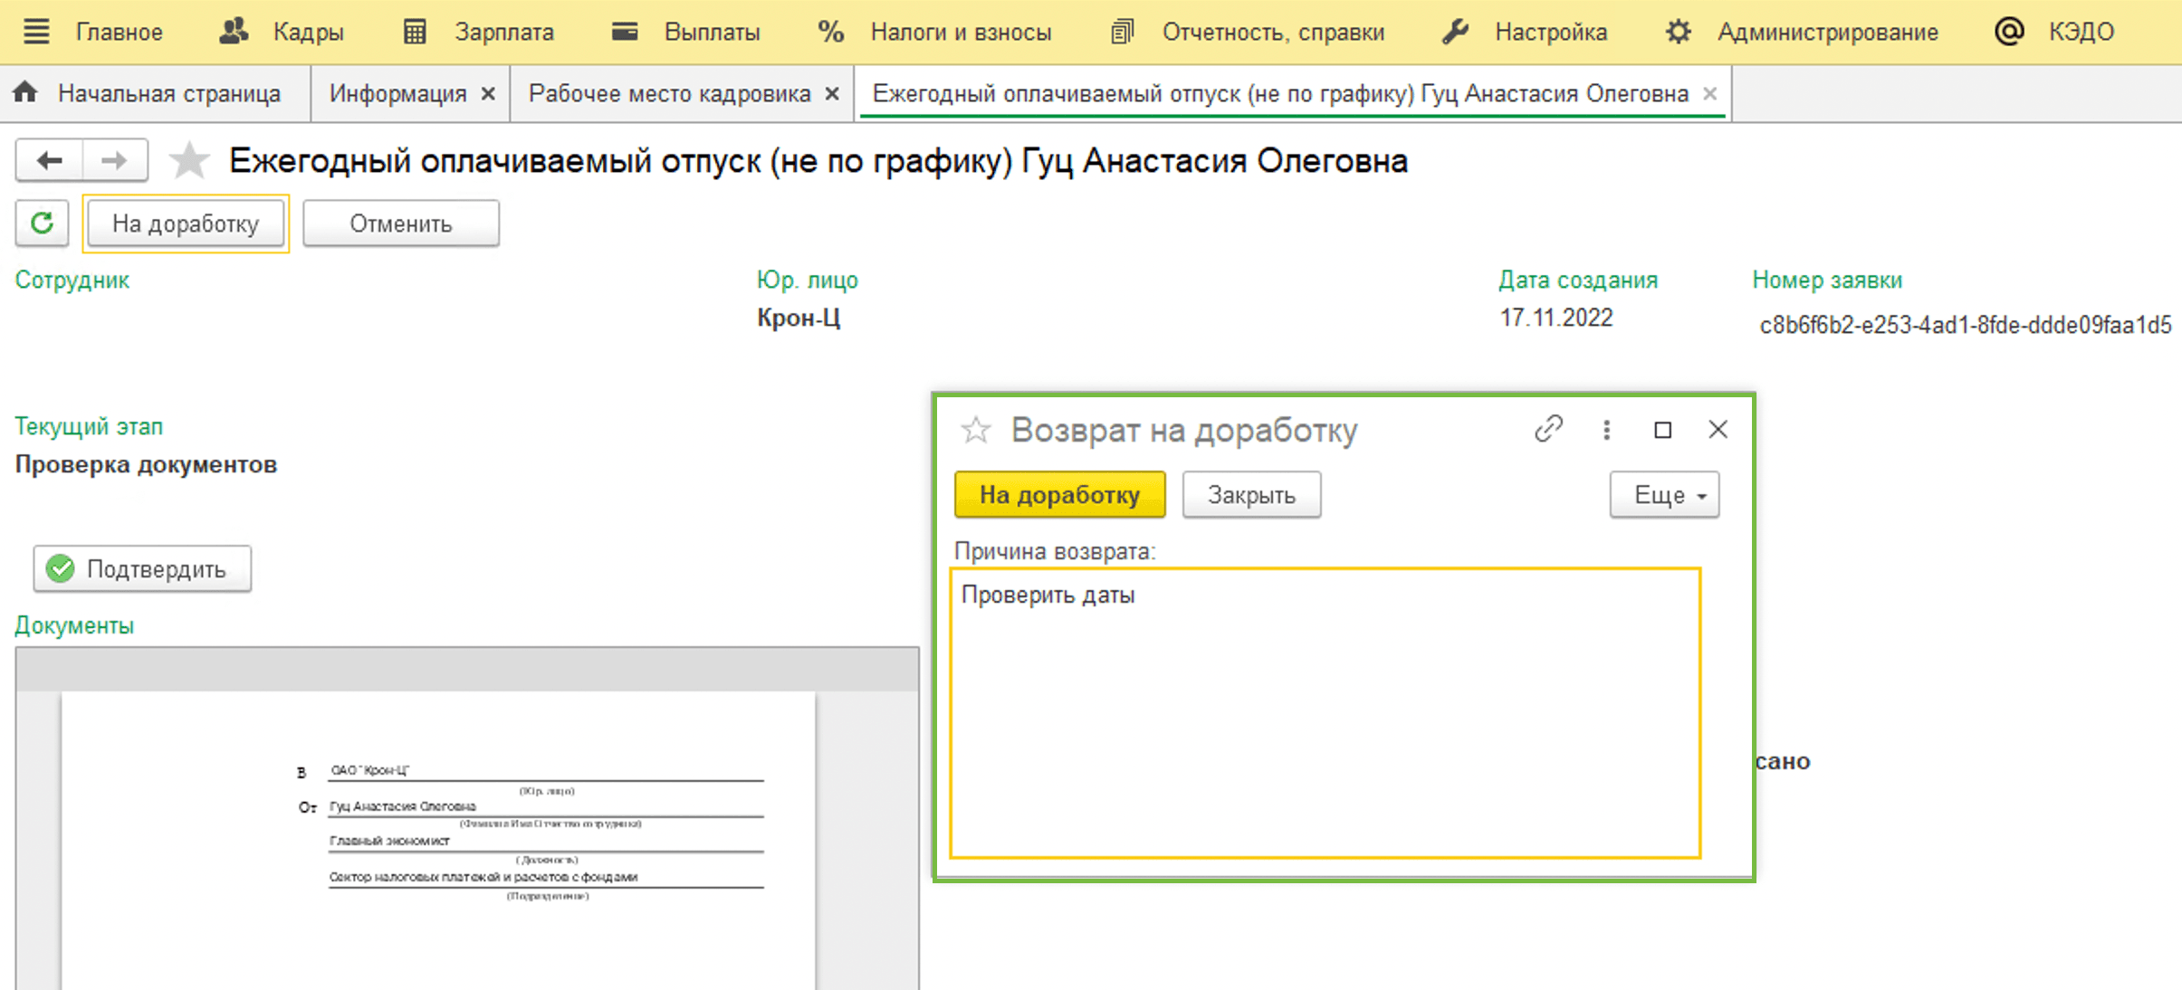Viewport: 2182px width, 990px height.
Task: Close the Ежегодный оплачиваемый отпуск tab
Action: coord(1710,93)
